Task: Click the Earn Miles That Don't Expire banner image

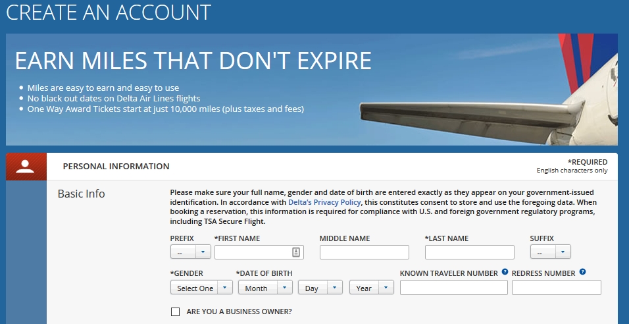Action: 312,90
